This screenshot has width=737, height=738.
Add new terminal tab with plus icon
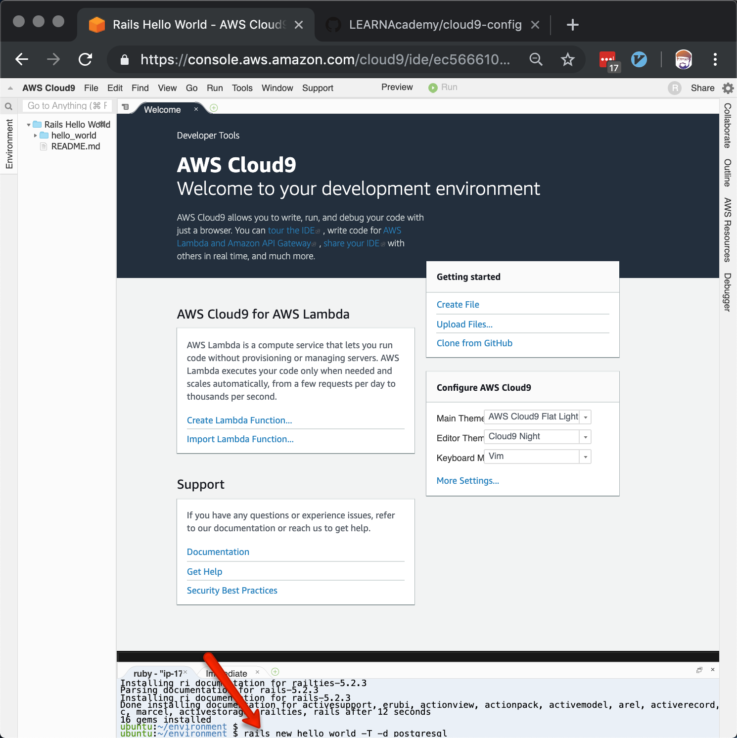(x=276, y=672)
